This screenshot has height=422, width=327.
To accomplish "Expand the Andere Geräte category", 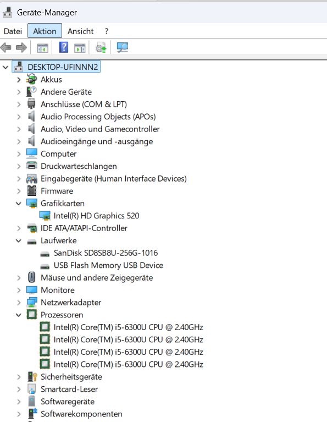I will [19, 92].
